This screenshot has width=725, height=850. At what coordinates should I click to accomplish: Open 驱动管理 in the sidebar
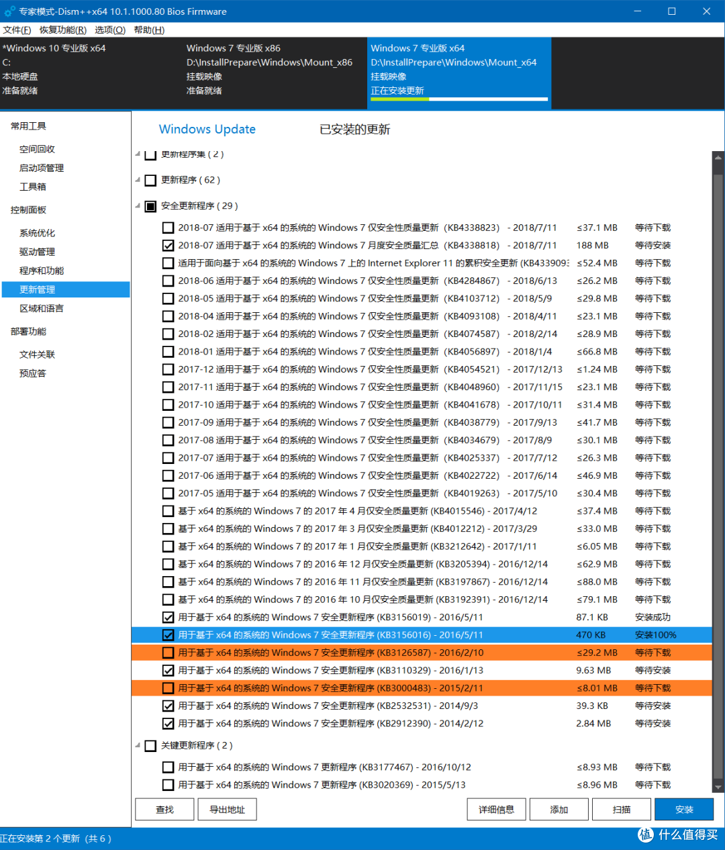[x=38, y=252]
